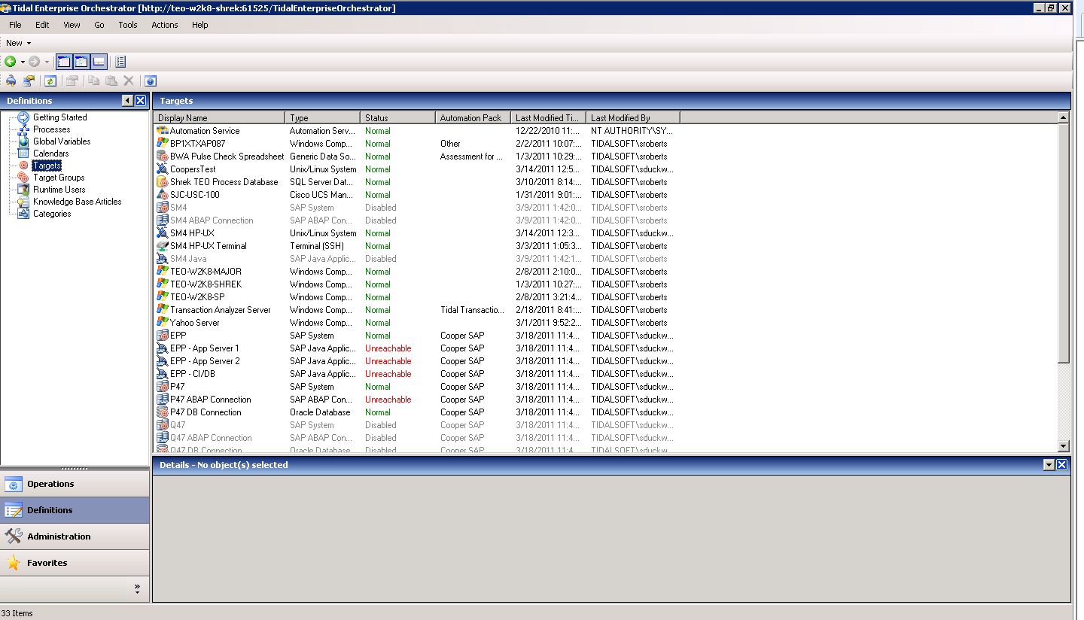Screen dimensions: 1084x620
Task: Open Help with the blue question icon
Action: 150,81
